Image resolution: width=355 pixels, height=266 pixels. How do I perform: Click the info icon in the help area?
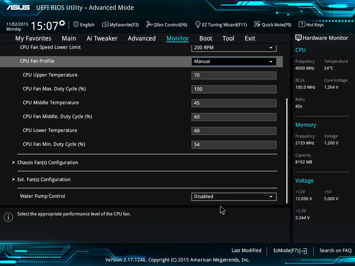8,217
